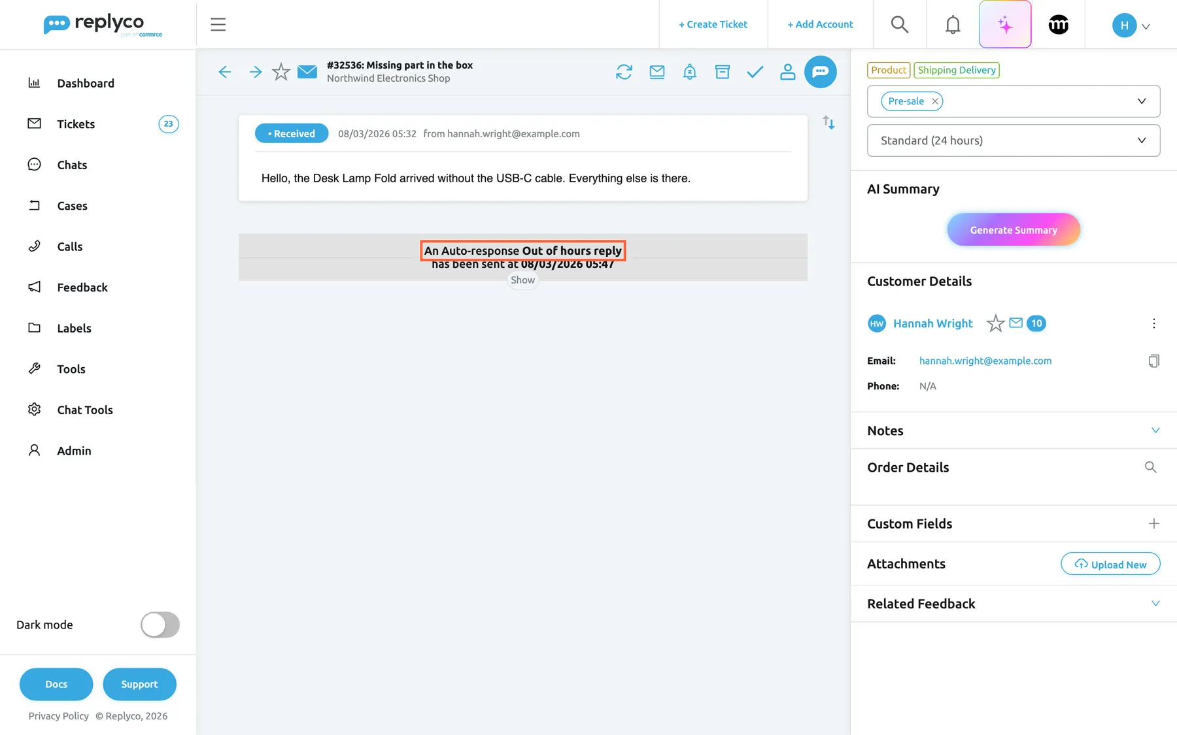Assign ticket using person icon
The width and height of the screenshot is (1177, 735).
click(x=788, y=72)
